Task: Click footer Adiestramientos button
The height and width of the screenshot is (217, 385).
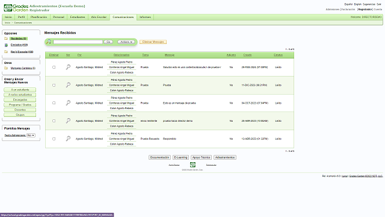Action: tap(225, 157)
